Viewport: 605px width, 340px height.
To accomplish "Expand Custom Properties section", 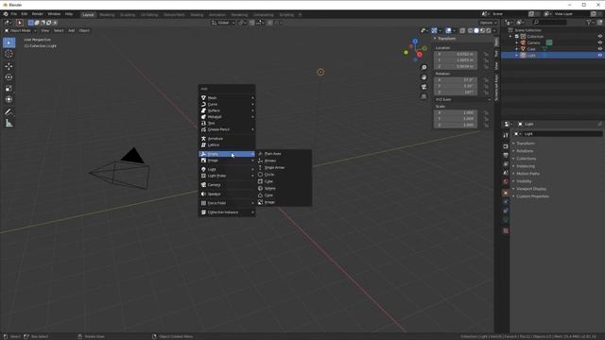I will [532, 196].
